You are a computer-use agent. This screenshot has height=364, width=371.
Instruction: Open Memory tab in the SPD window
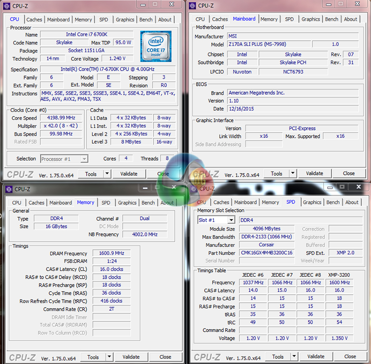pos(270,202)
